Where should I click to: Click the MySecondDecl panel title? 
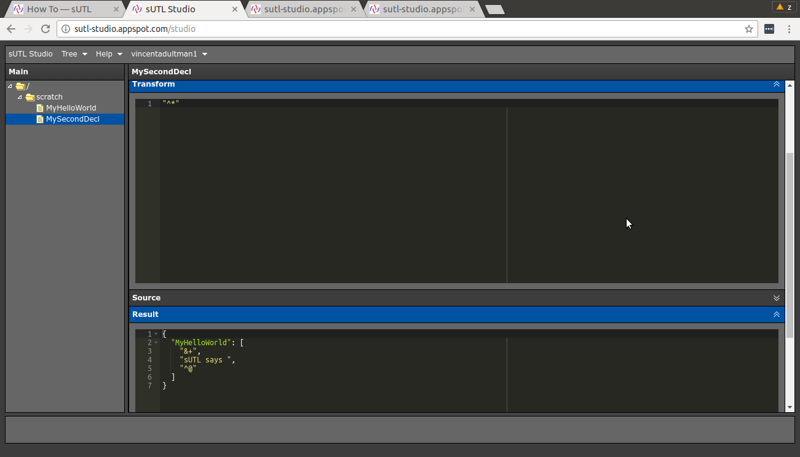[161, 72]
